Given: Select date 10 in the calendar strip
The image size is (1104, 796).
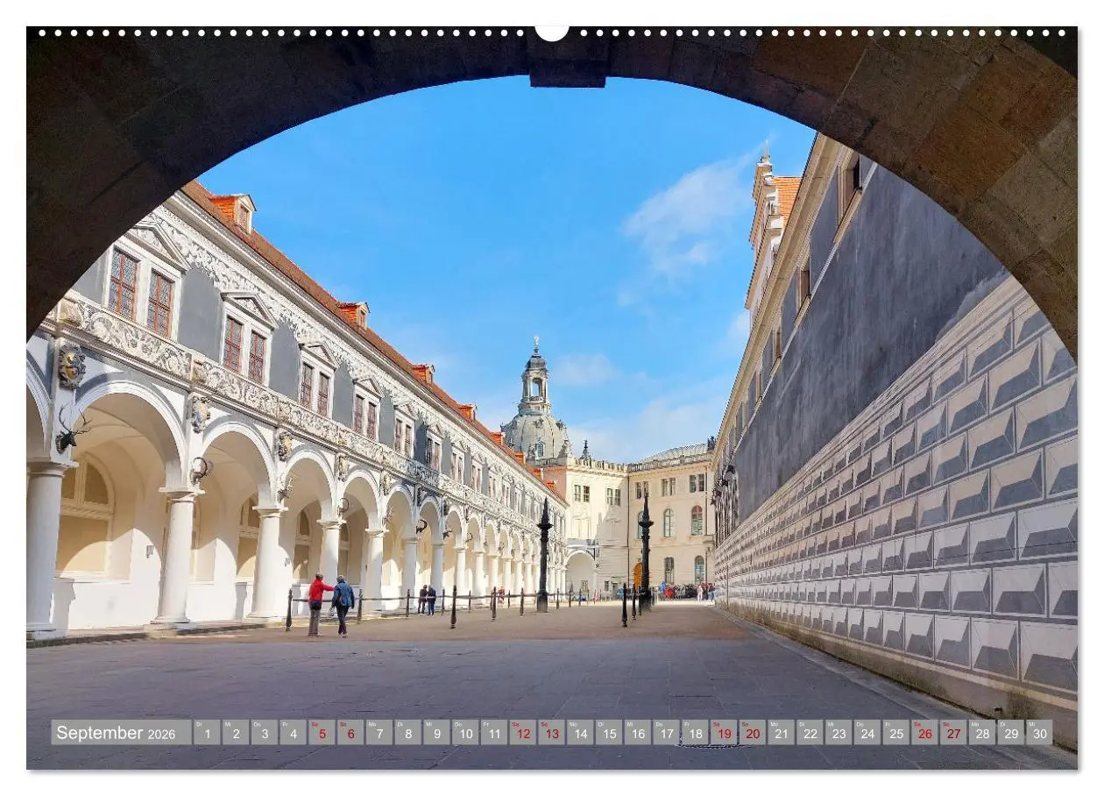Looking at the screenshot, I should (x=465, y=733).
